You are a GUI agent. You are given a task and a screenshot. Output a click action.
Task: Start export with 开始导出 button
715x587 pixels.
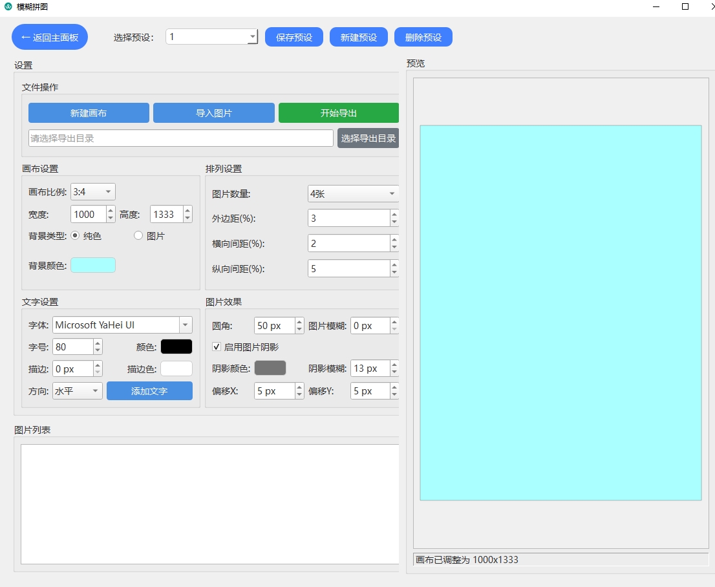point(339,112)
